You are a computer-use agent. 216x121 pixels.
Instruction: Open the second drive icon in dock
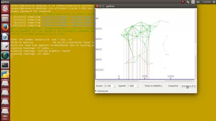(5, 93)
